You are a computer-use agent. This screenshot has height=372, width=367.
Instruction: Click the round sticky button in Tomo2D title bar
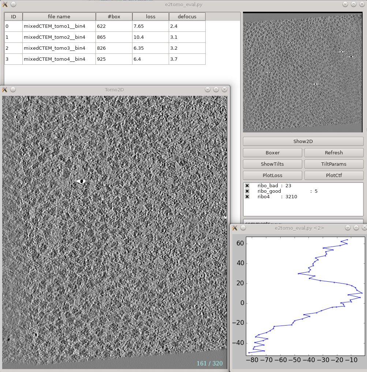tap(13, 90)
